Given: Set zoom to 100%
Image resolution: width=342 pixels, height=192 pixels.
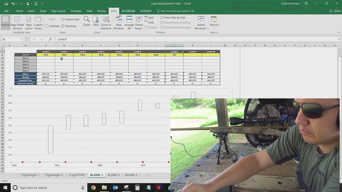Looking at the screenshot, I should pyautogui.click(x=96, y=21).
